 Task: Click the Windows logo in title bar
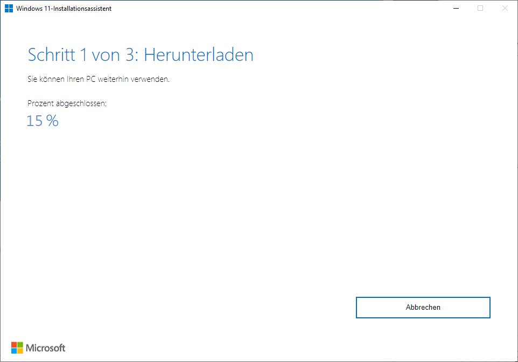coord(9,8)
